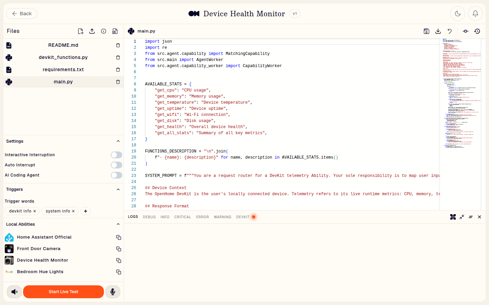Click the four-square pattern icon in logs bar
This screenshot has height=305, width=489.
[453, 217]
